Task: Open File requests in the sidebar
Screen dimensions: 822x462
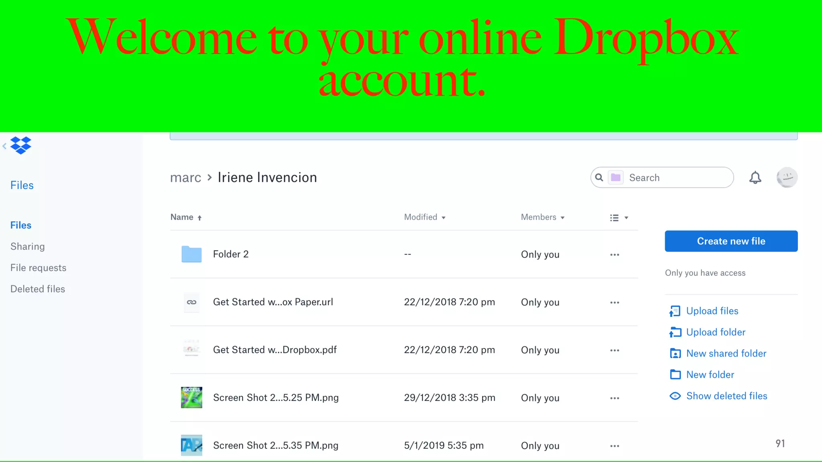Action: pyautogui.click(x=38, y=267)
